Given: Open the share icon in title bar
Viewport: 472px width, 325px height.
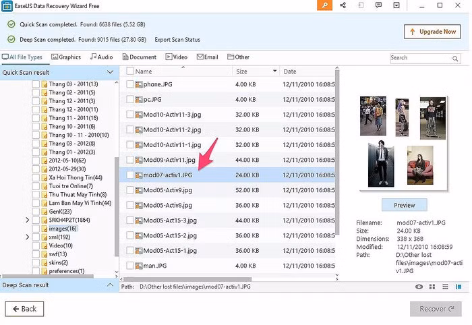Looking at the screenshot, I should tap(343, 5).
